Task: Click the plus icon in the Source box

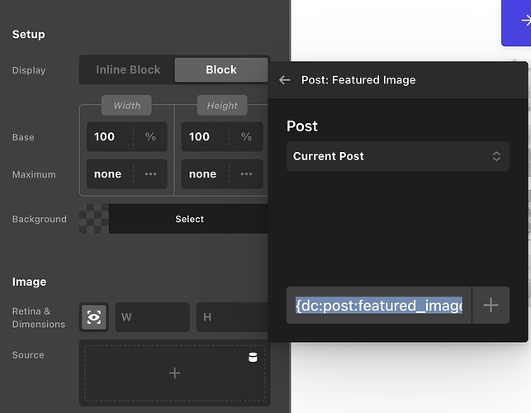Action: (174, 373)
